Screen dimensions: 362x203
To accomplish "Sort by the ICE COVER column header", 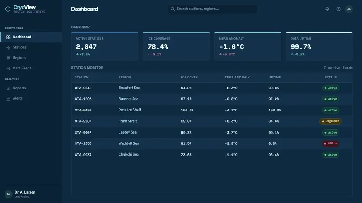I will [189, 77].
